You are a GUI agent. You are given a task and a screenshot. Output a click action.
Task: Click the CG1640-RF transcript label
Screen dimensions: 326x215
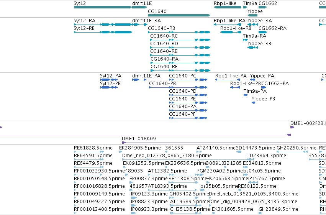164,67
